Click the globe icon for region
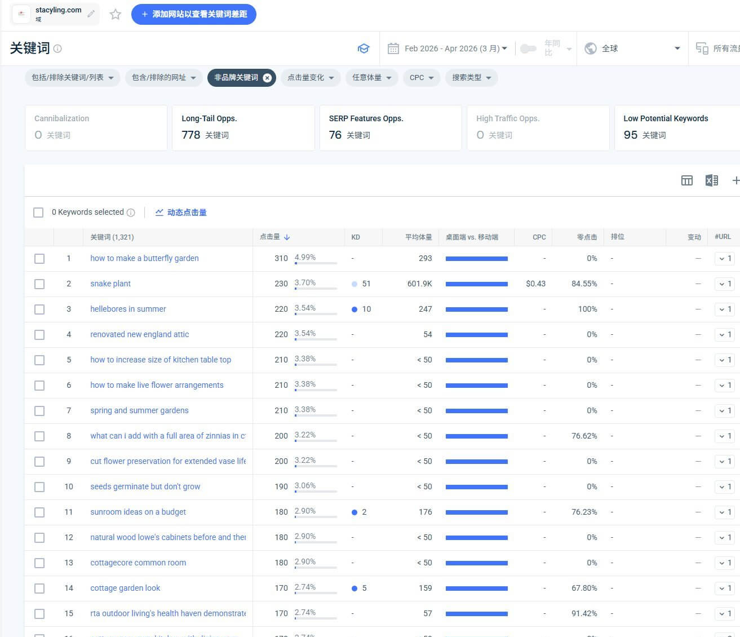Image resolution: width=740 pixels, height=637 pixels. 591,48
